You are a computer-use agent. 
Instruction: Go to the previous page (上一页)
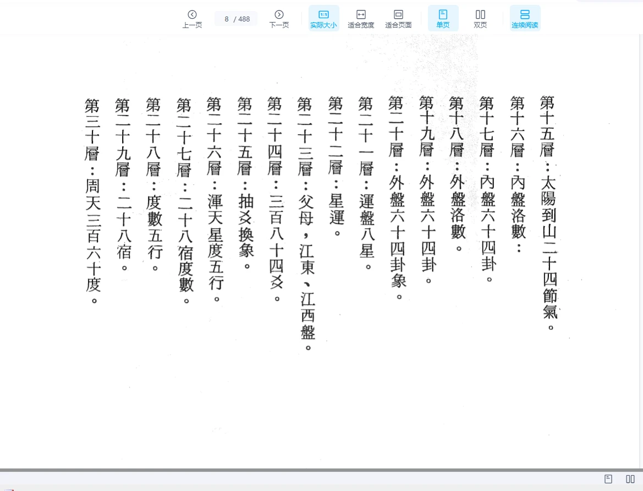[x=192, y=19]
